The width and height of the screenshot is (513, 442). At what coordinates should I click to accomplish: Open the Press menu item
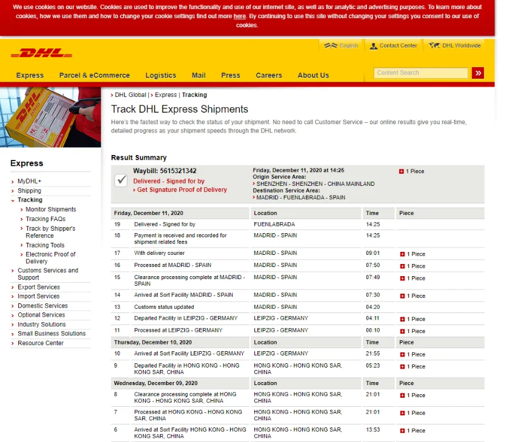point(231,75)
